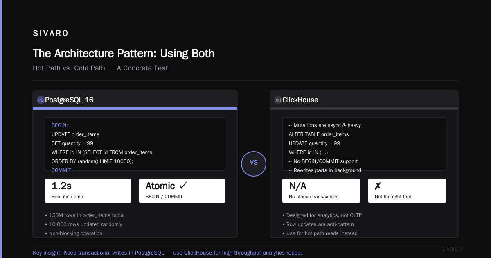This screenshot has height=258, width=491.
Task: Click 'Designed for analytics, not OLTP' bullet
Action: 322,215
